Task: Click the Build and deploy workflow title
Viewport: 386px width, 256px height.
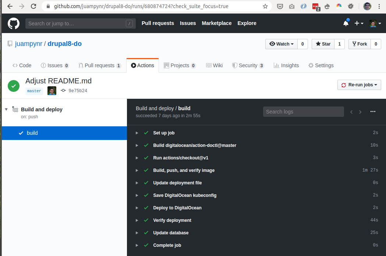Action: 42,109
